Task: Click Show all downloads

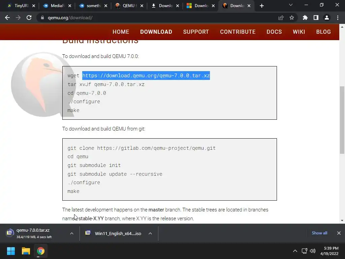Action: [x=319, y=233]
